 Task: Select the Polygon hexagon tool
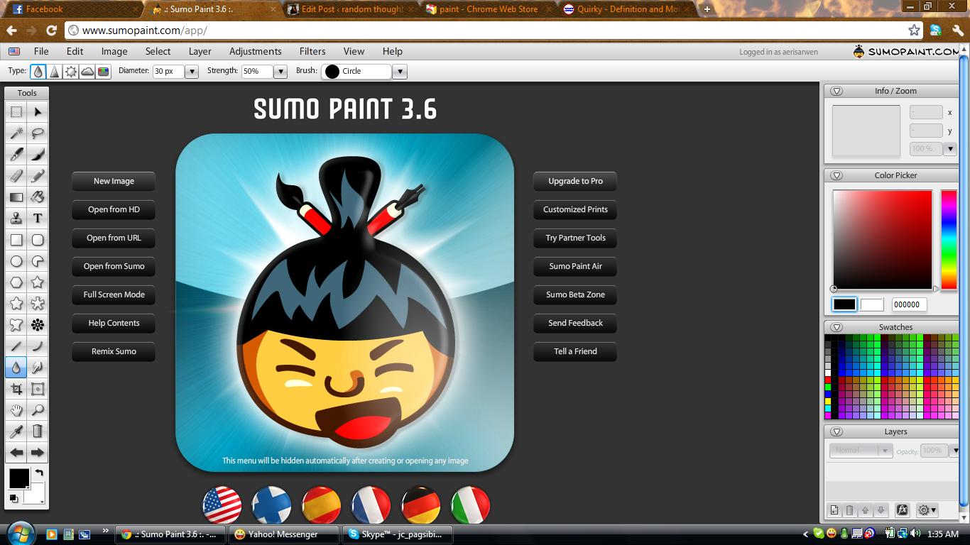coord(16,282)
